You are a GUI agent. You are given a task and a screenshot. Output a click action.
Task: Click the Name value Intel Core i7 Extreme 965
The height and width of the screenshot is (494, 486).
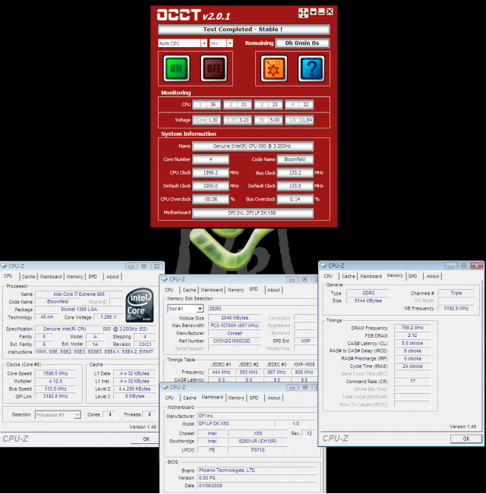pyautogui.click(x=79, y=294)
